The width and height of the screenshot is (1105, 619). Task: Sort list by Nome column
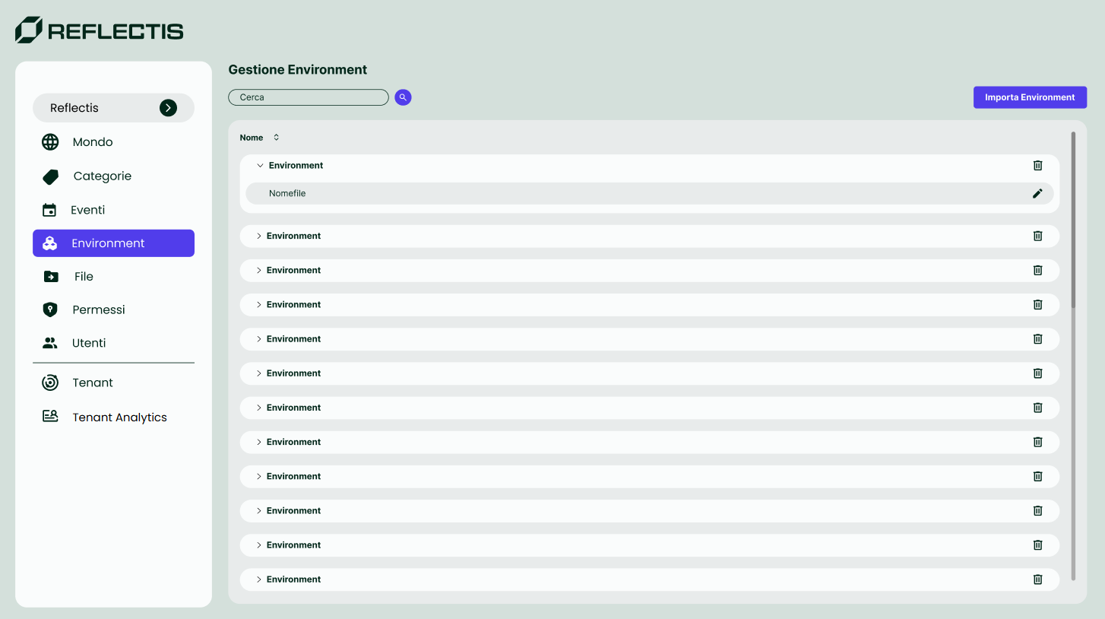click(x=276, y=138)
